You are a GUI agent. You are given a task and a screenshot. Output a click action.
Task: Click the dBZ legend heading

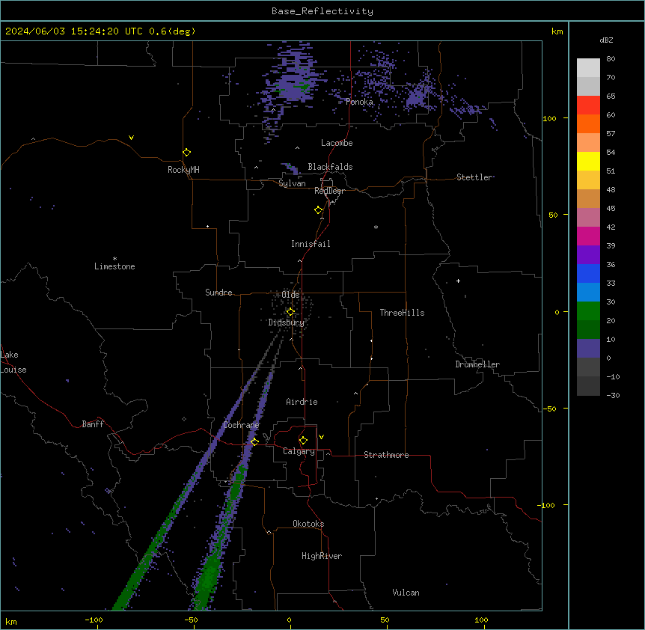(x=606, y=40)
